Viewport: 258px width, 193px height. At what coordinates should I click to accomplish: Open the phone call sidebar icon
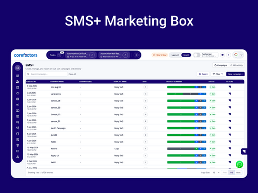pos(18,128)
